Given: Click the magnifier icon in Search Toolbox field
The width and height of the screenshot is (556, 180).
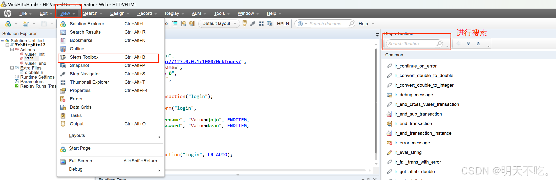Looking at the screenshot, I should [x=439, y=43].
